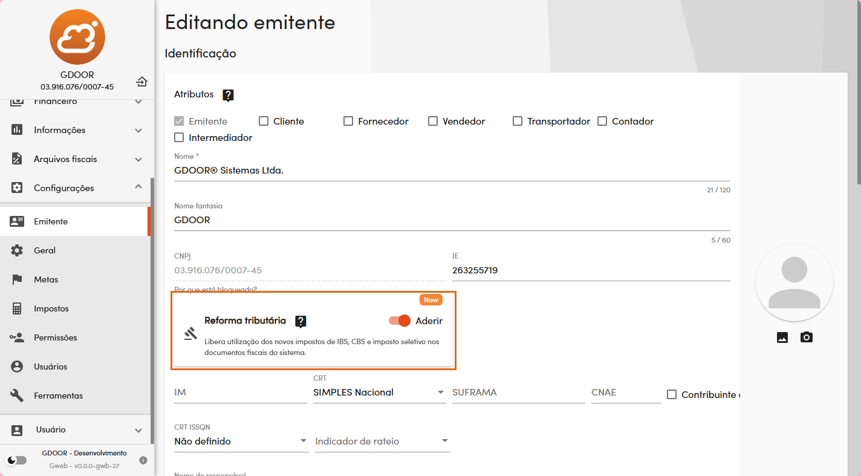Click the gavel icon in the Reforma tributária card
Viewport: 861px width, 476px height.
click(x=190, y=333)
